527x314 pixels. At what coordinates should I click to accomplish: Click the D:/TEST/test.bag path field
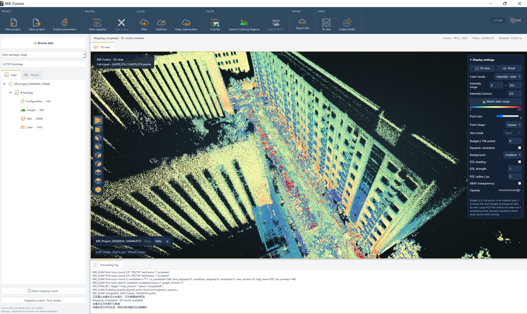tap(43, 64)
